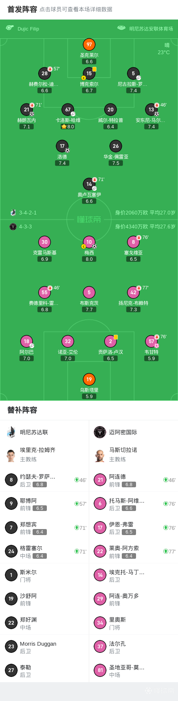
Task: Select substitute 9 耶博阿 entry
Action: point(45,504)
